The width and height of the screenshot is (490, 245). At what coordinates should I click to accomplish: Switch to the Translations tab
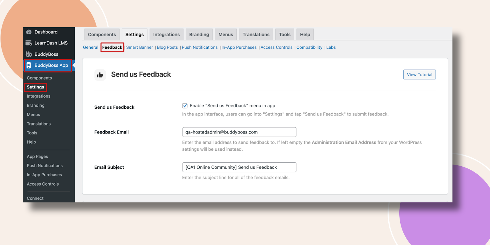tap(256, 35)
